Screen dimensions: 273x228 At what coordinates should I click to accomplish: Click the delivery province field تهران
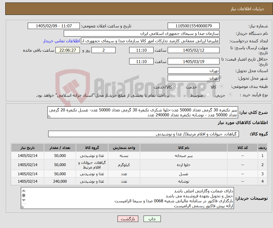coord(193,71)
